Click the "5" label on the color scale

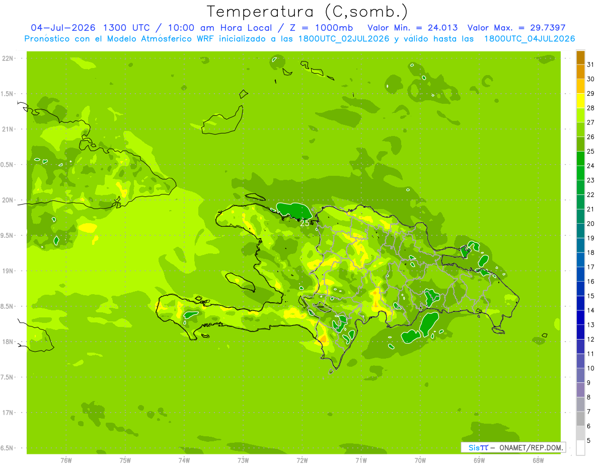(x=588, y=441)
